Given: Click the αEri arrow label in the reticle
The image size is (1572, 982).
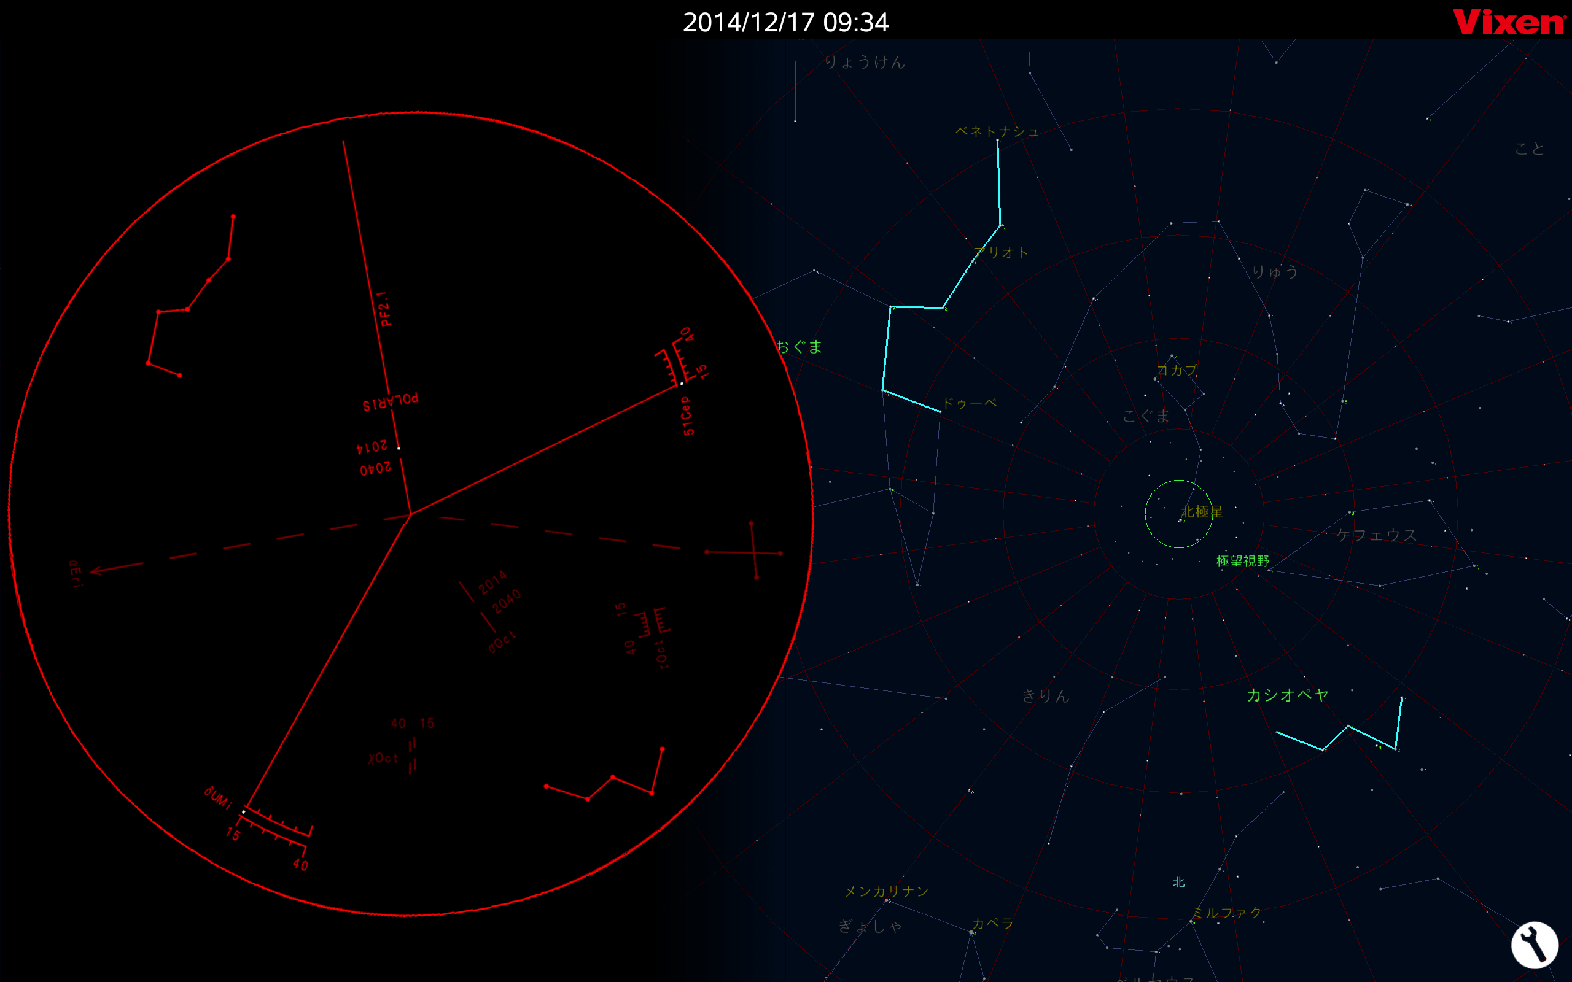Looking at the screenshot, I should point(76,574).
